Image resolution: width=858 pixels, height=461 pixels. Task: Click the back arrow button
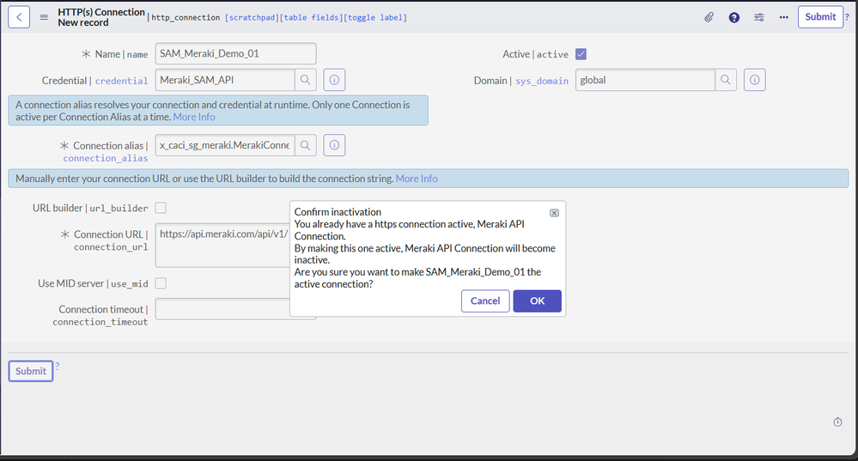coord(19,17)
